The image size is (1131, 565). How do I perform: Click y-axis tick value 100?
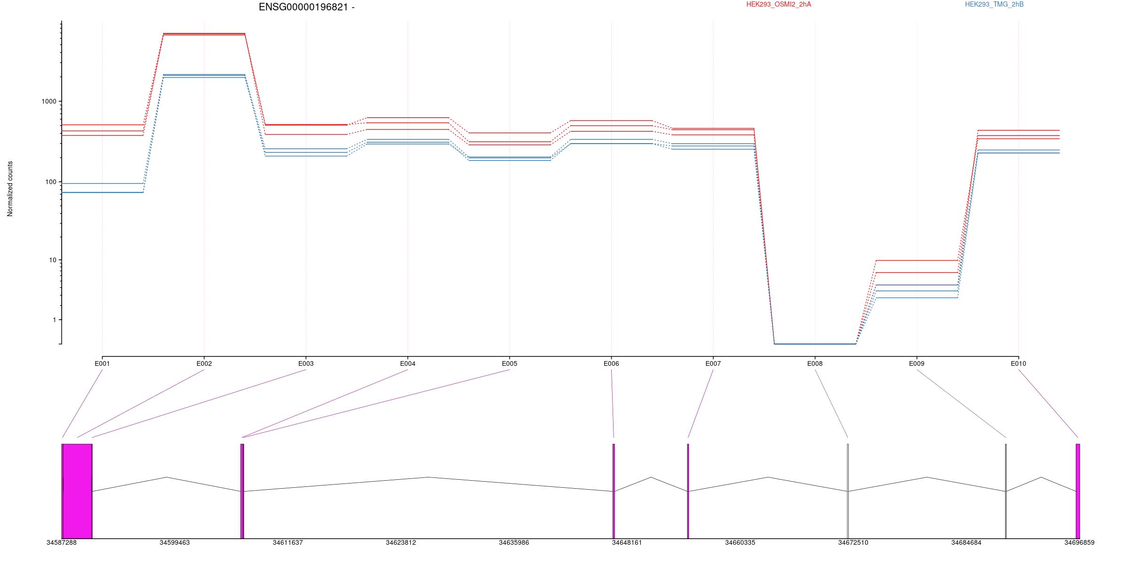click(x=50, y=182)
